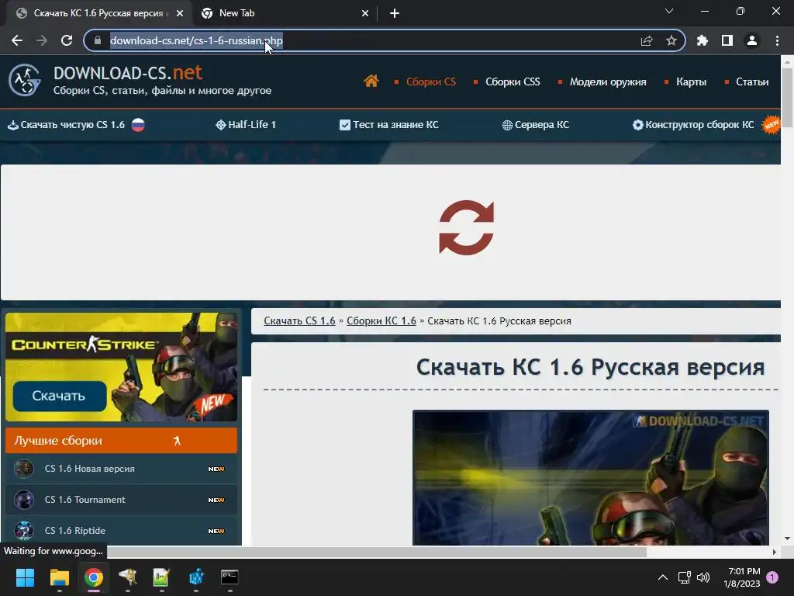Open the Chrome extensions puzzle icon
The width and height of the screenshot is (794, 596).
coord(703,40)
